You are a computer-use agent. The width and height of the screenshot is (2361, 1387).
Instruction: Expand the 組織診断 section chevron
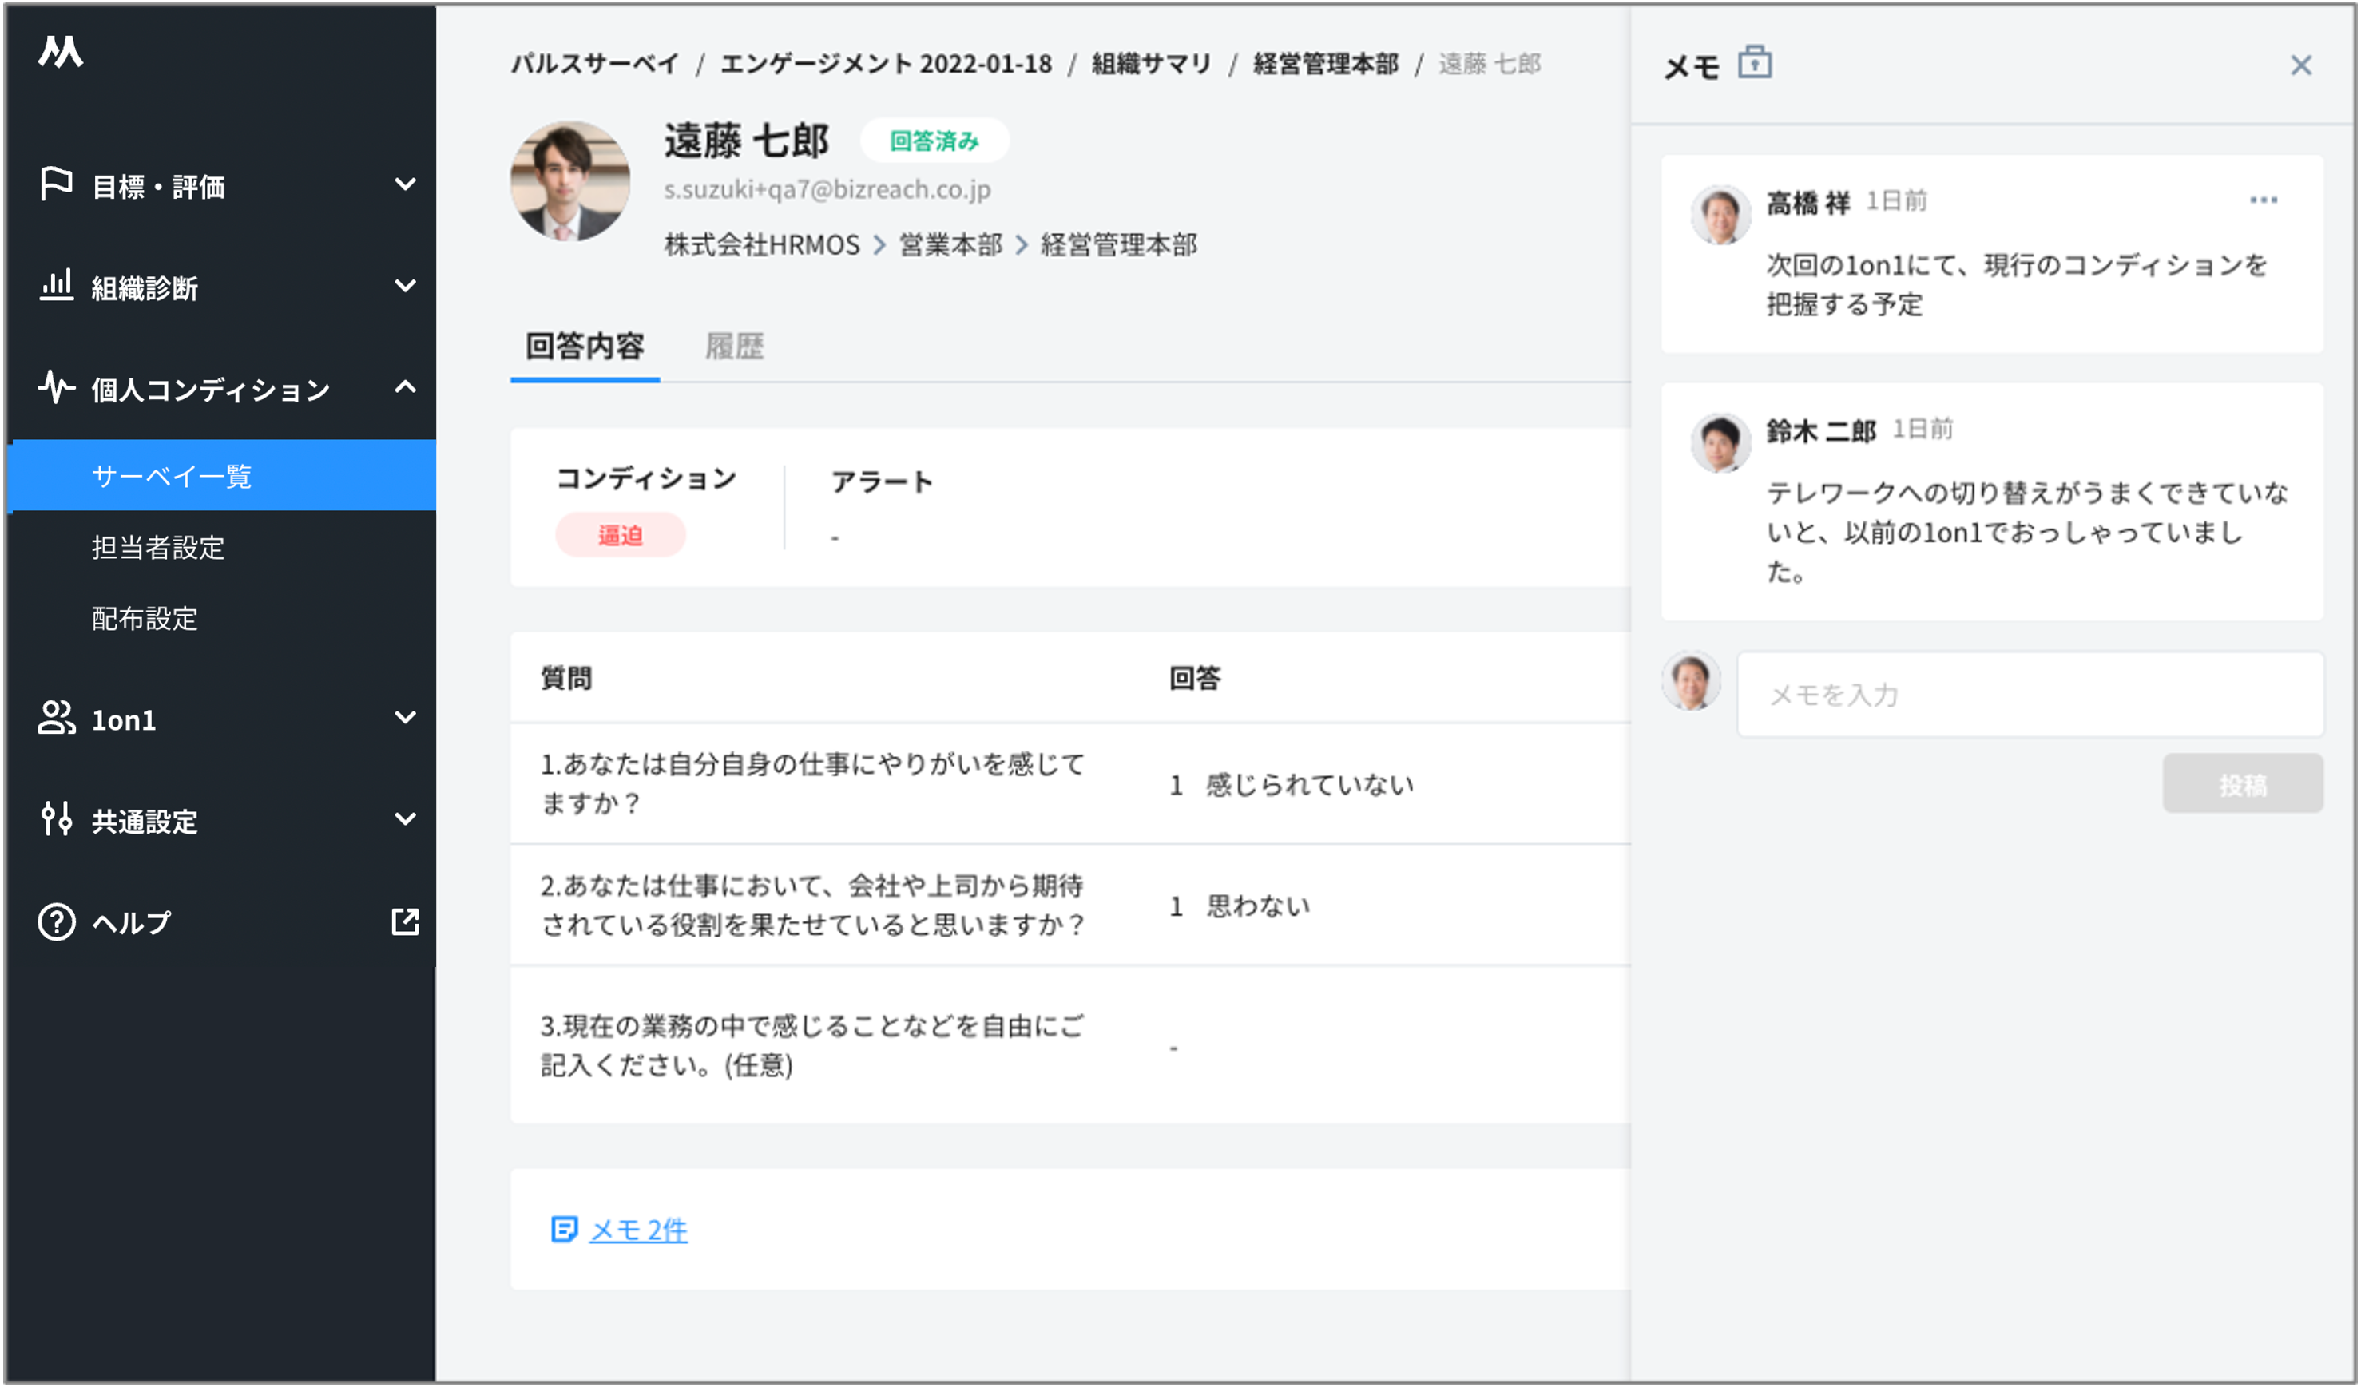coord(405,286)
